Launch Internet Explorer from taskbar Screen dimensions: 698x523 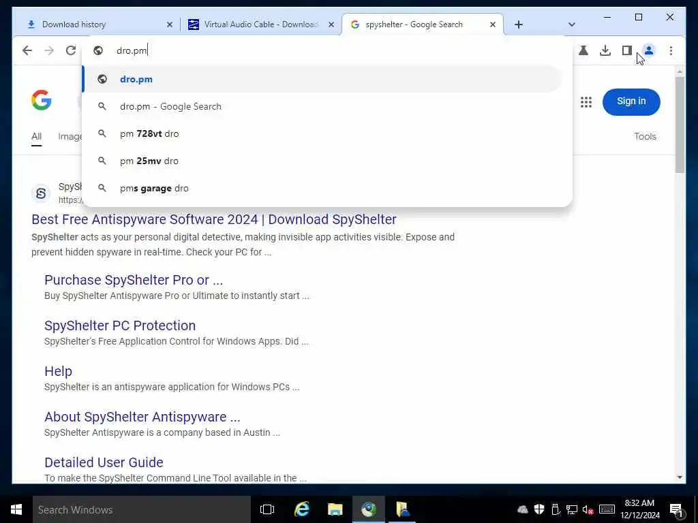(x=301, y=509)
